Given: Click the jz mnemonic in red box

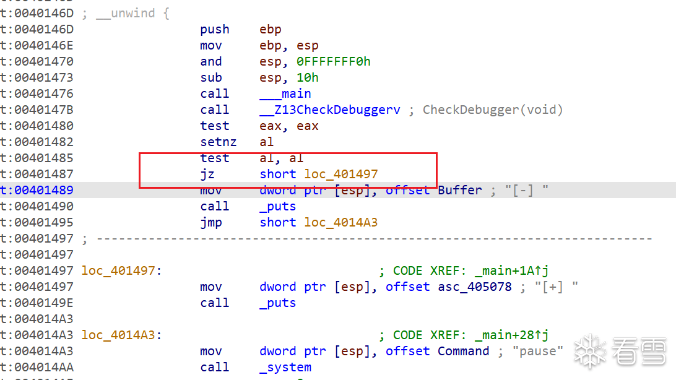Looking at the screenshot, I should (x=207, y=174).
